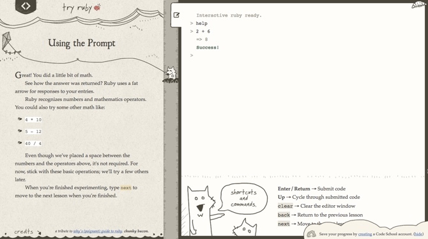Image resolution: width=428 pixels, height=239 pixels.
Task: Hide the save progress banner
Action: coord(418,234)
